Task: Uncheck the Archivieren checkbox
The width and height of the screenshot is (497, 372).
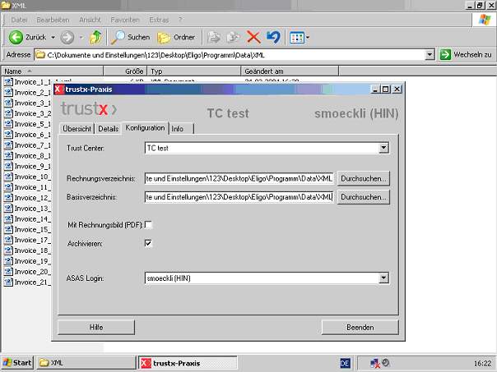Action: (148, 243)
